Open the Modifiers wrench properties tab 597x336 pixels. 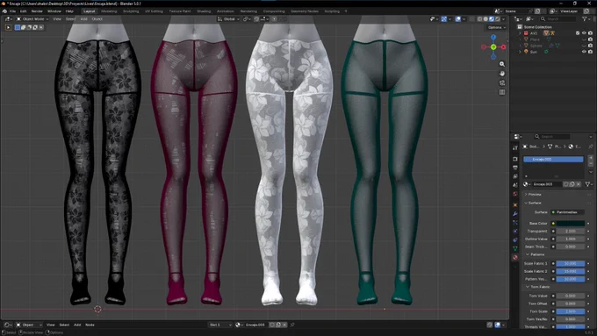[515, 214]
